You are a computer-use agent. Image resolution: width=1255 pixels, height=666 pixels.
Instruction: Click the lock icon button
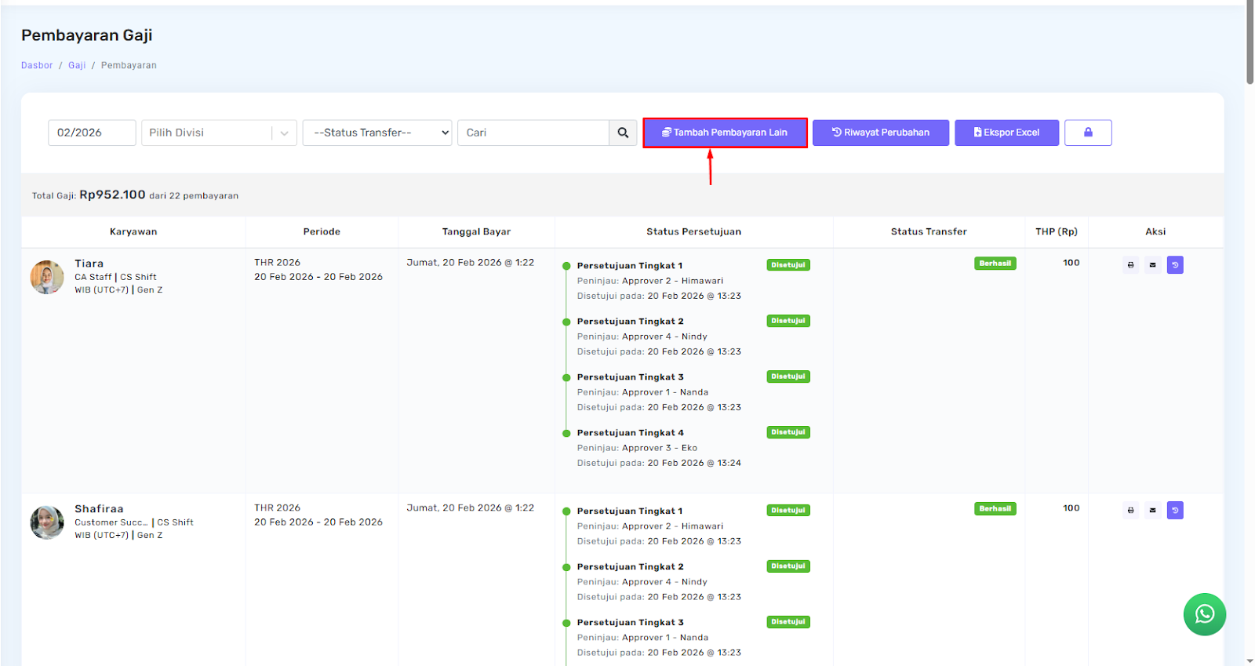(1087, 133)
